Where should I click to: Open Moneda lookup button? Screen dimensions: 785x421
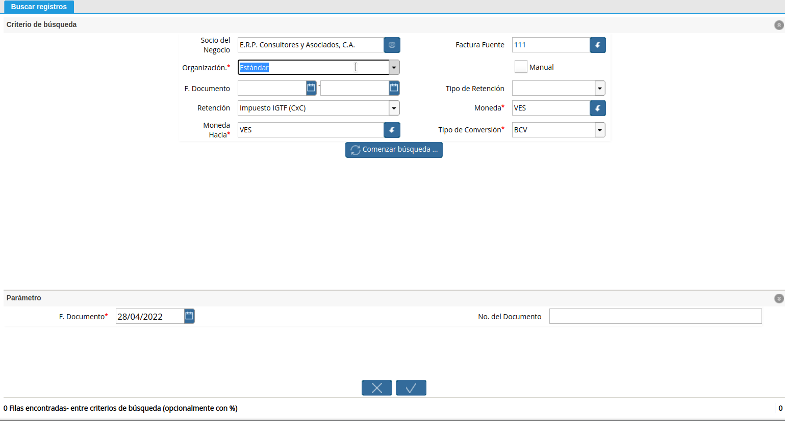pyautogui.click(x=598, y=108)
